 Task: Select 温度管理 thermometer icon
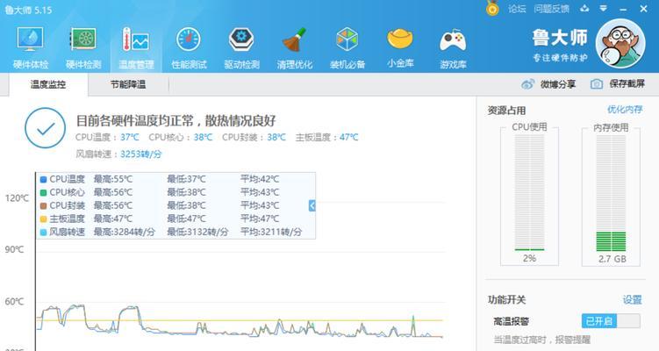point(136,40)
